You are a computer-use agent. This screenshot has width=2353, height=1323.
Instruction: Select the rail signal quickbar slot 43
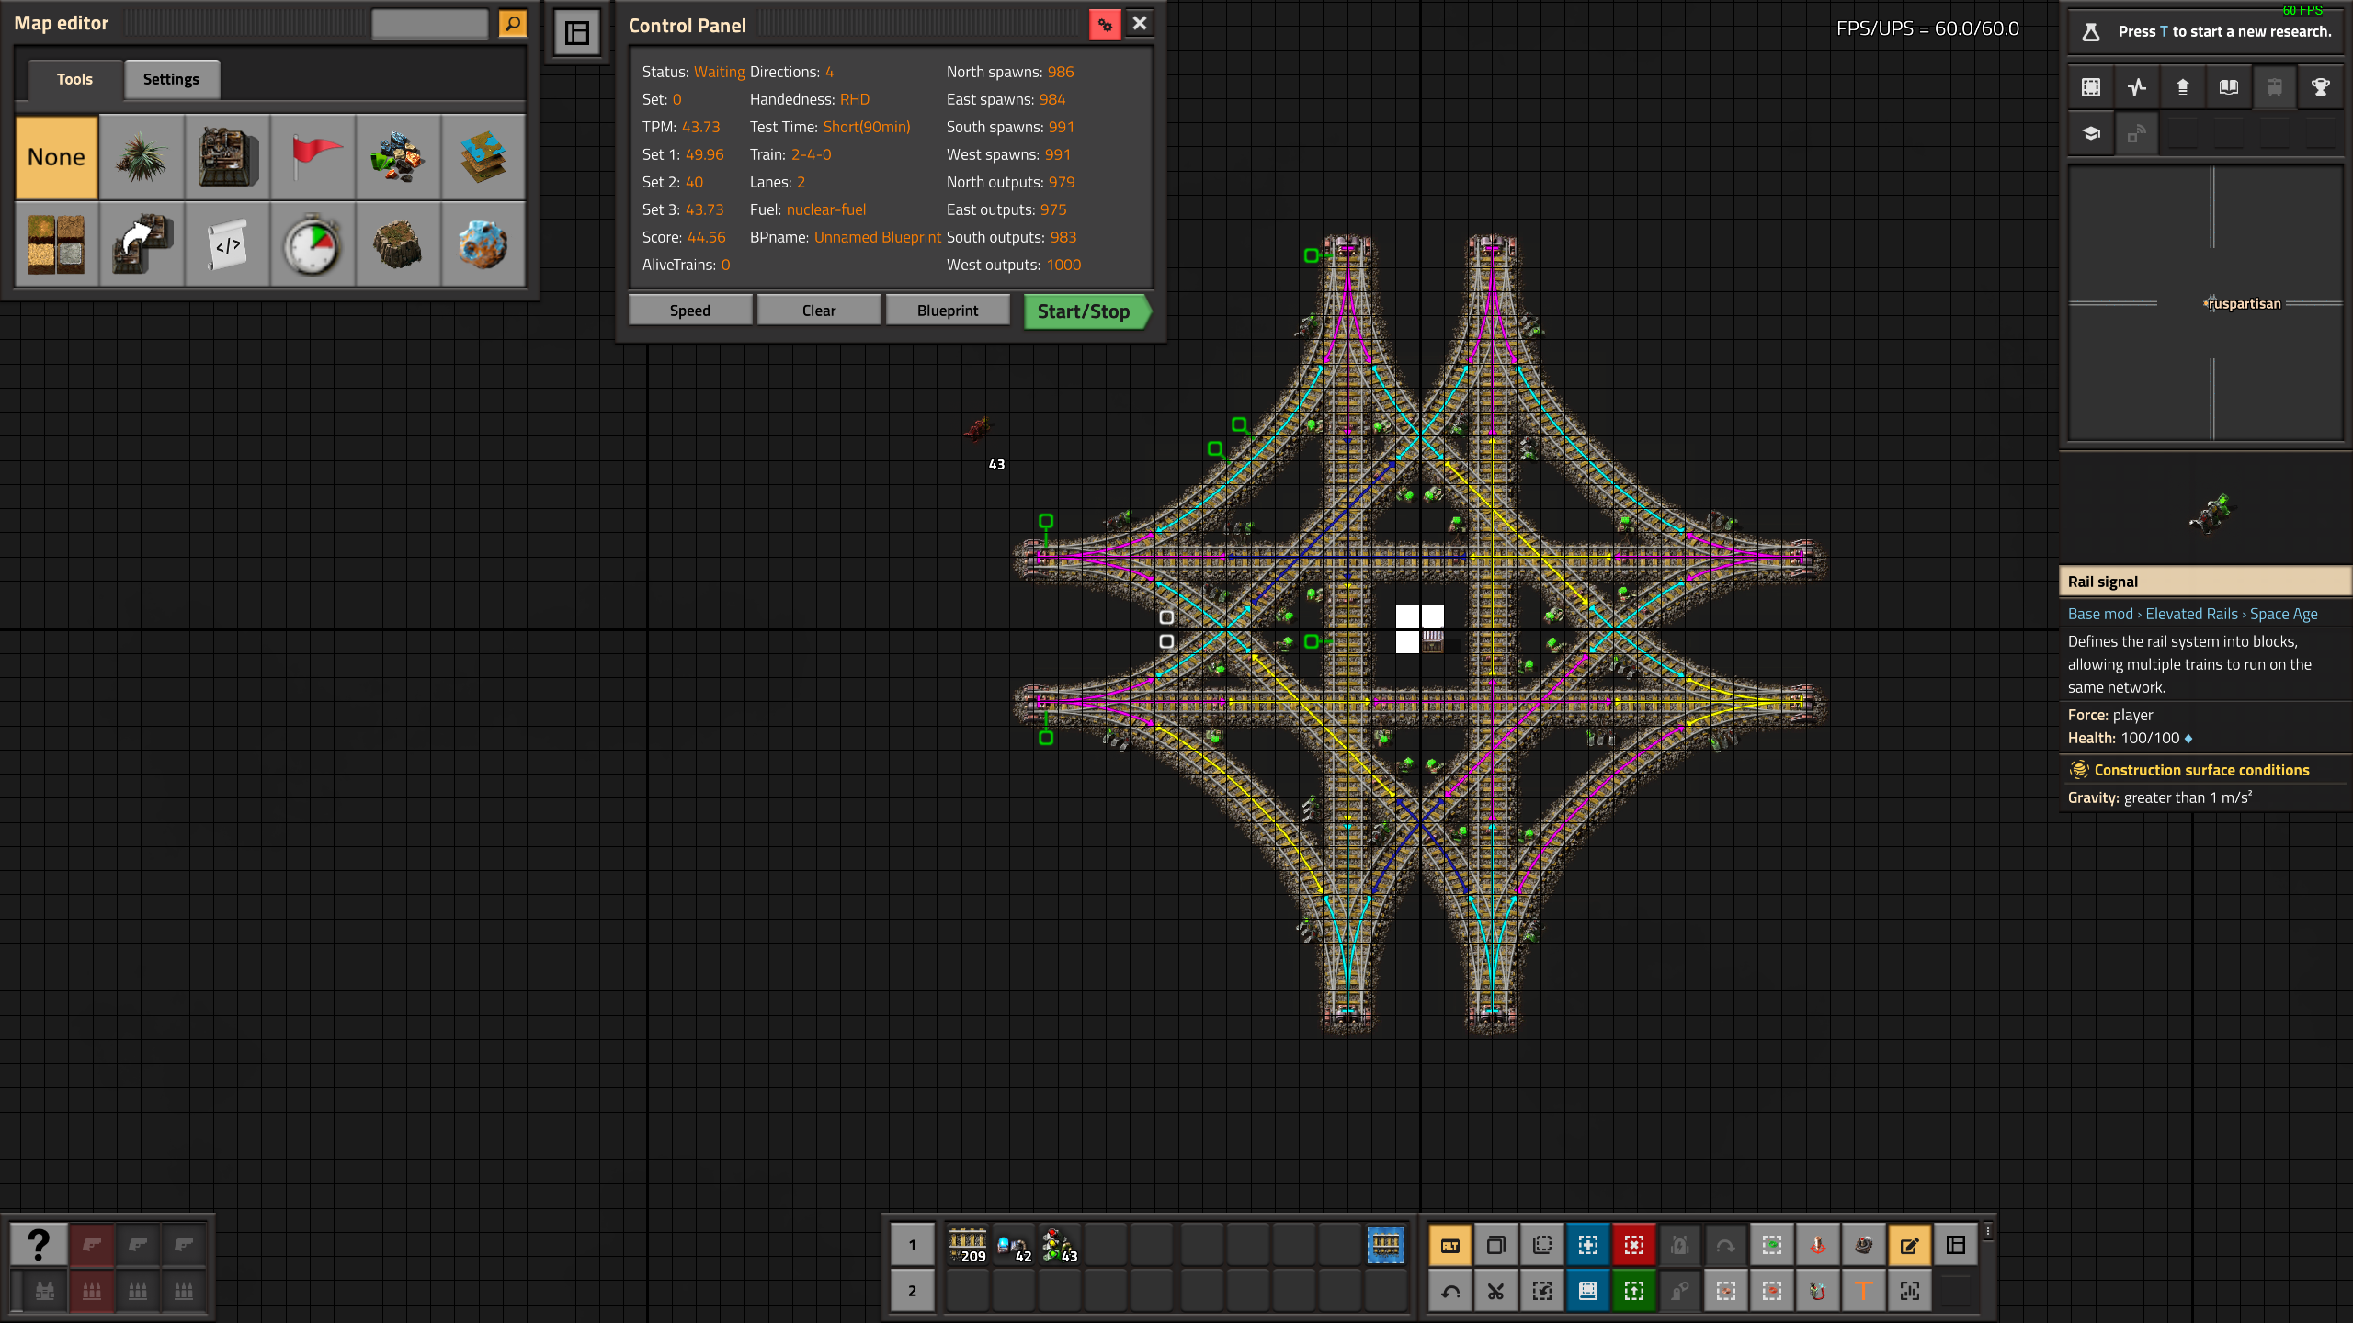click(x=1060, y=1245)
